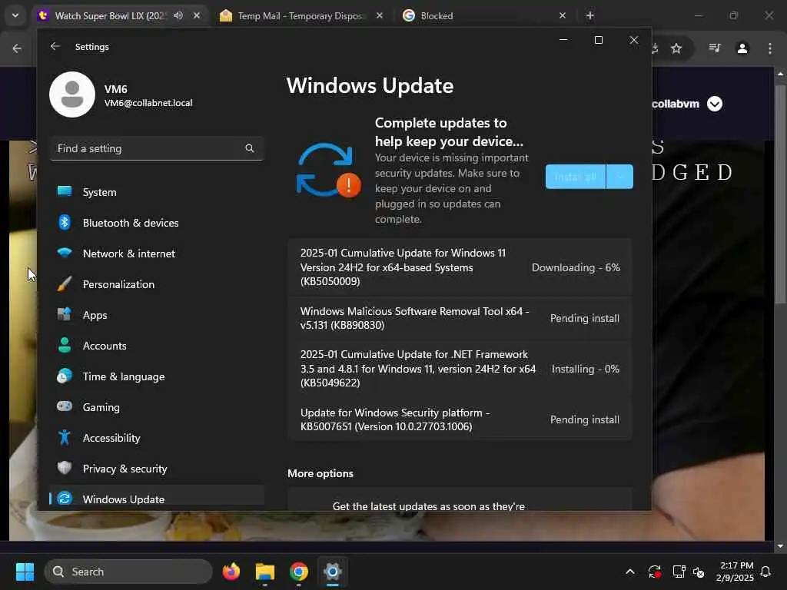Viewport: 787px width, 590px height.
Task: Open Time & language settings
Action: coord(157,376)
